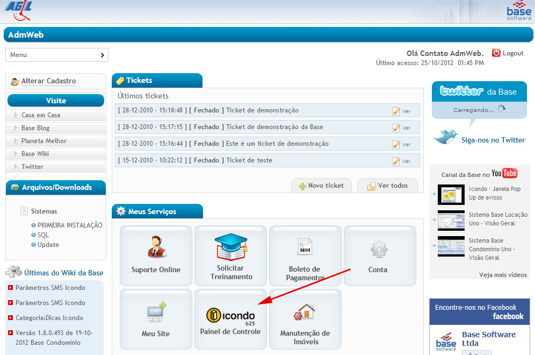Select Base Wiki in Visite list
Screen dimensions: 535x355
click(x=35, y=154)
